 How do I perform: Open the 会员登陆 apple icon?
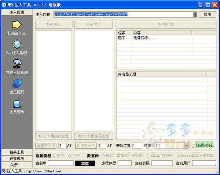[17, 103]
